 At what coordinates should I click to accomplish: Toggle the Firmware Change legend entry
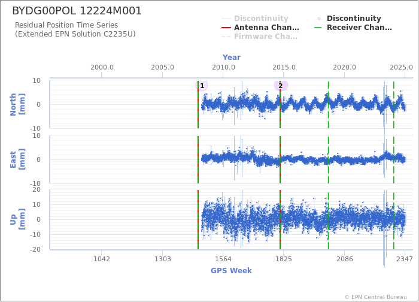coord(259,37)
